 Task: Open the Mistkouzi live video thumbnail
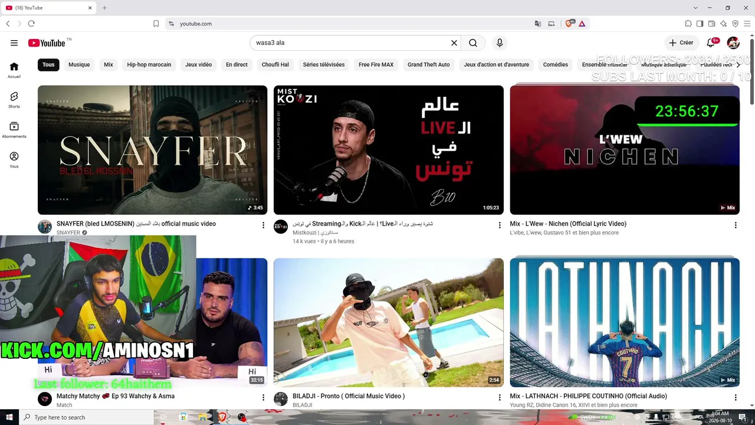pyautogui.click(x=389, y=150)
